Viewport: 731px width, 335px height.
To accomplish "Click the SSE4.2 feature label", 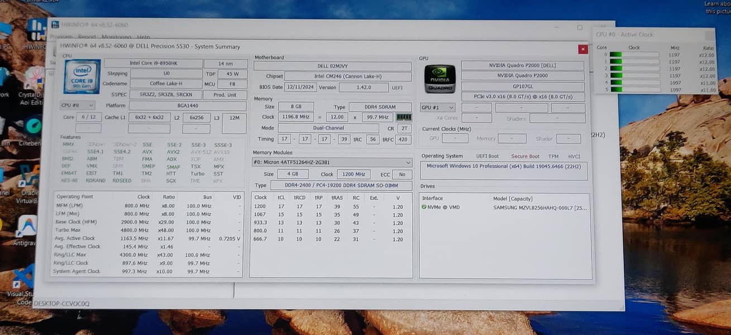I will click(x=122, y=152).
